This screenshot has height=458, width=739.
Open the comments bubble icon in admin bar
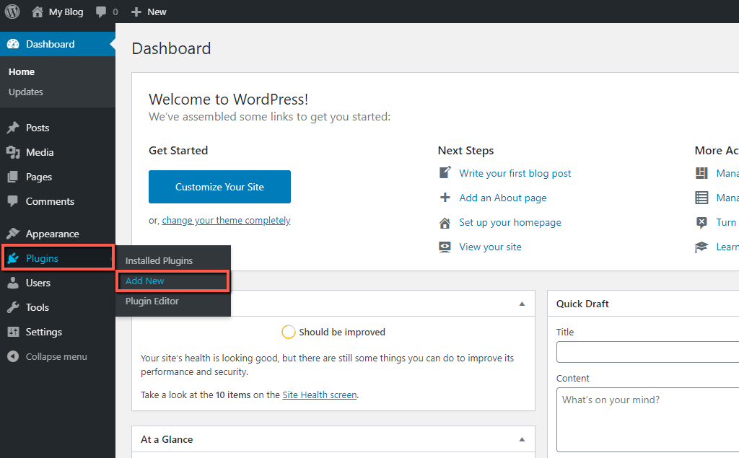[101, 12]
